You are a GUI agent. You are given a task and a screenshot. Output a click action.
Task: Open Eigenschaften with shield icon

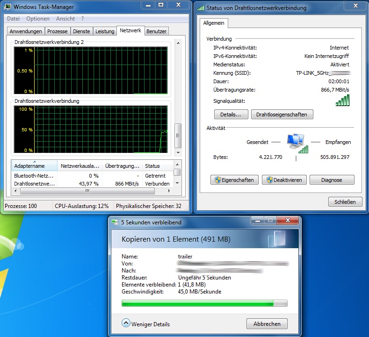coord(234,180)
